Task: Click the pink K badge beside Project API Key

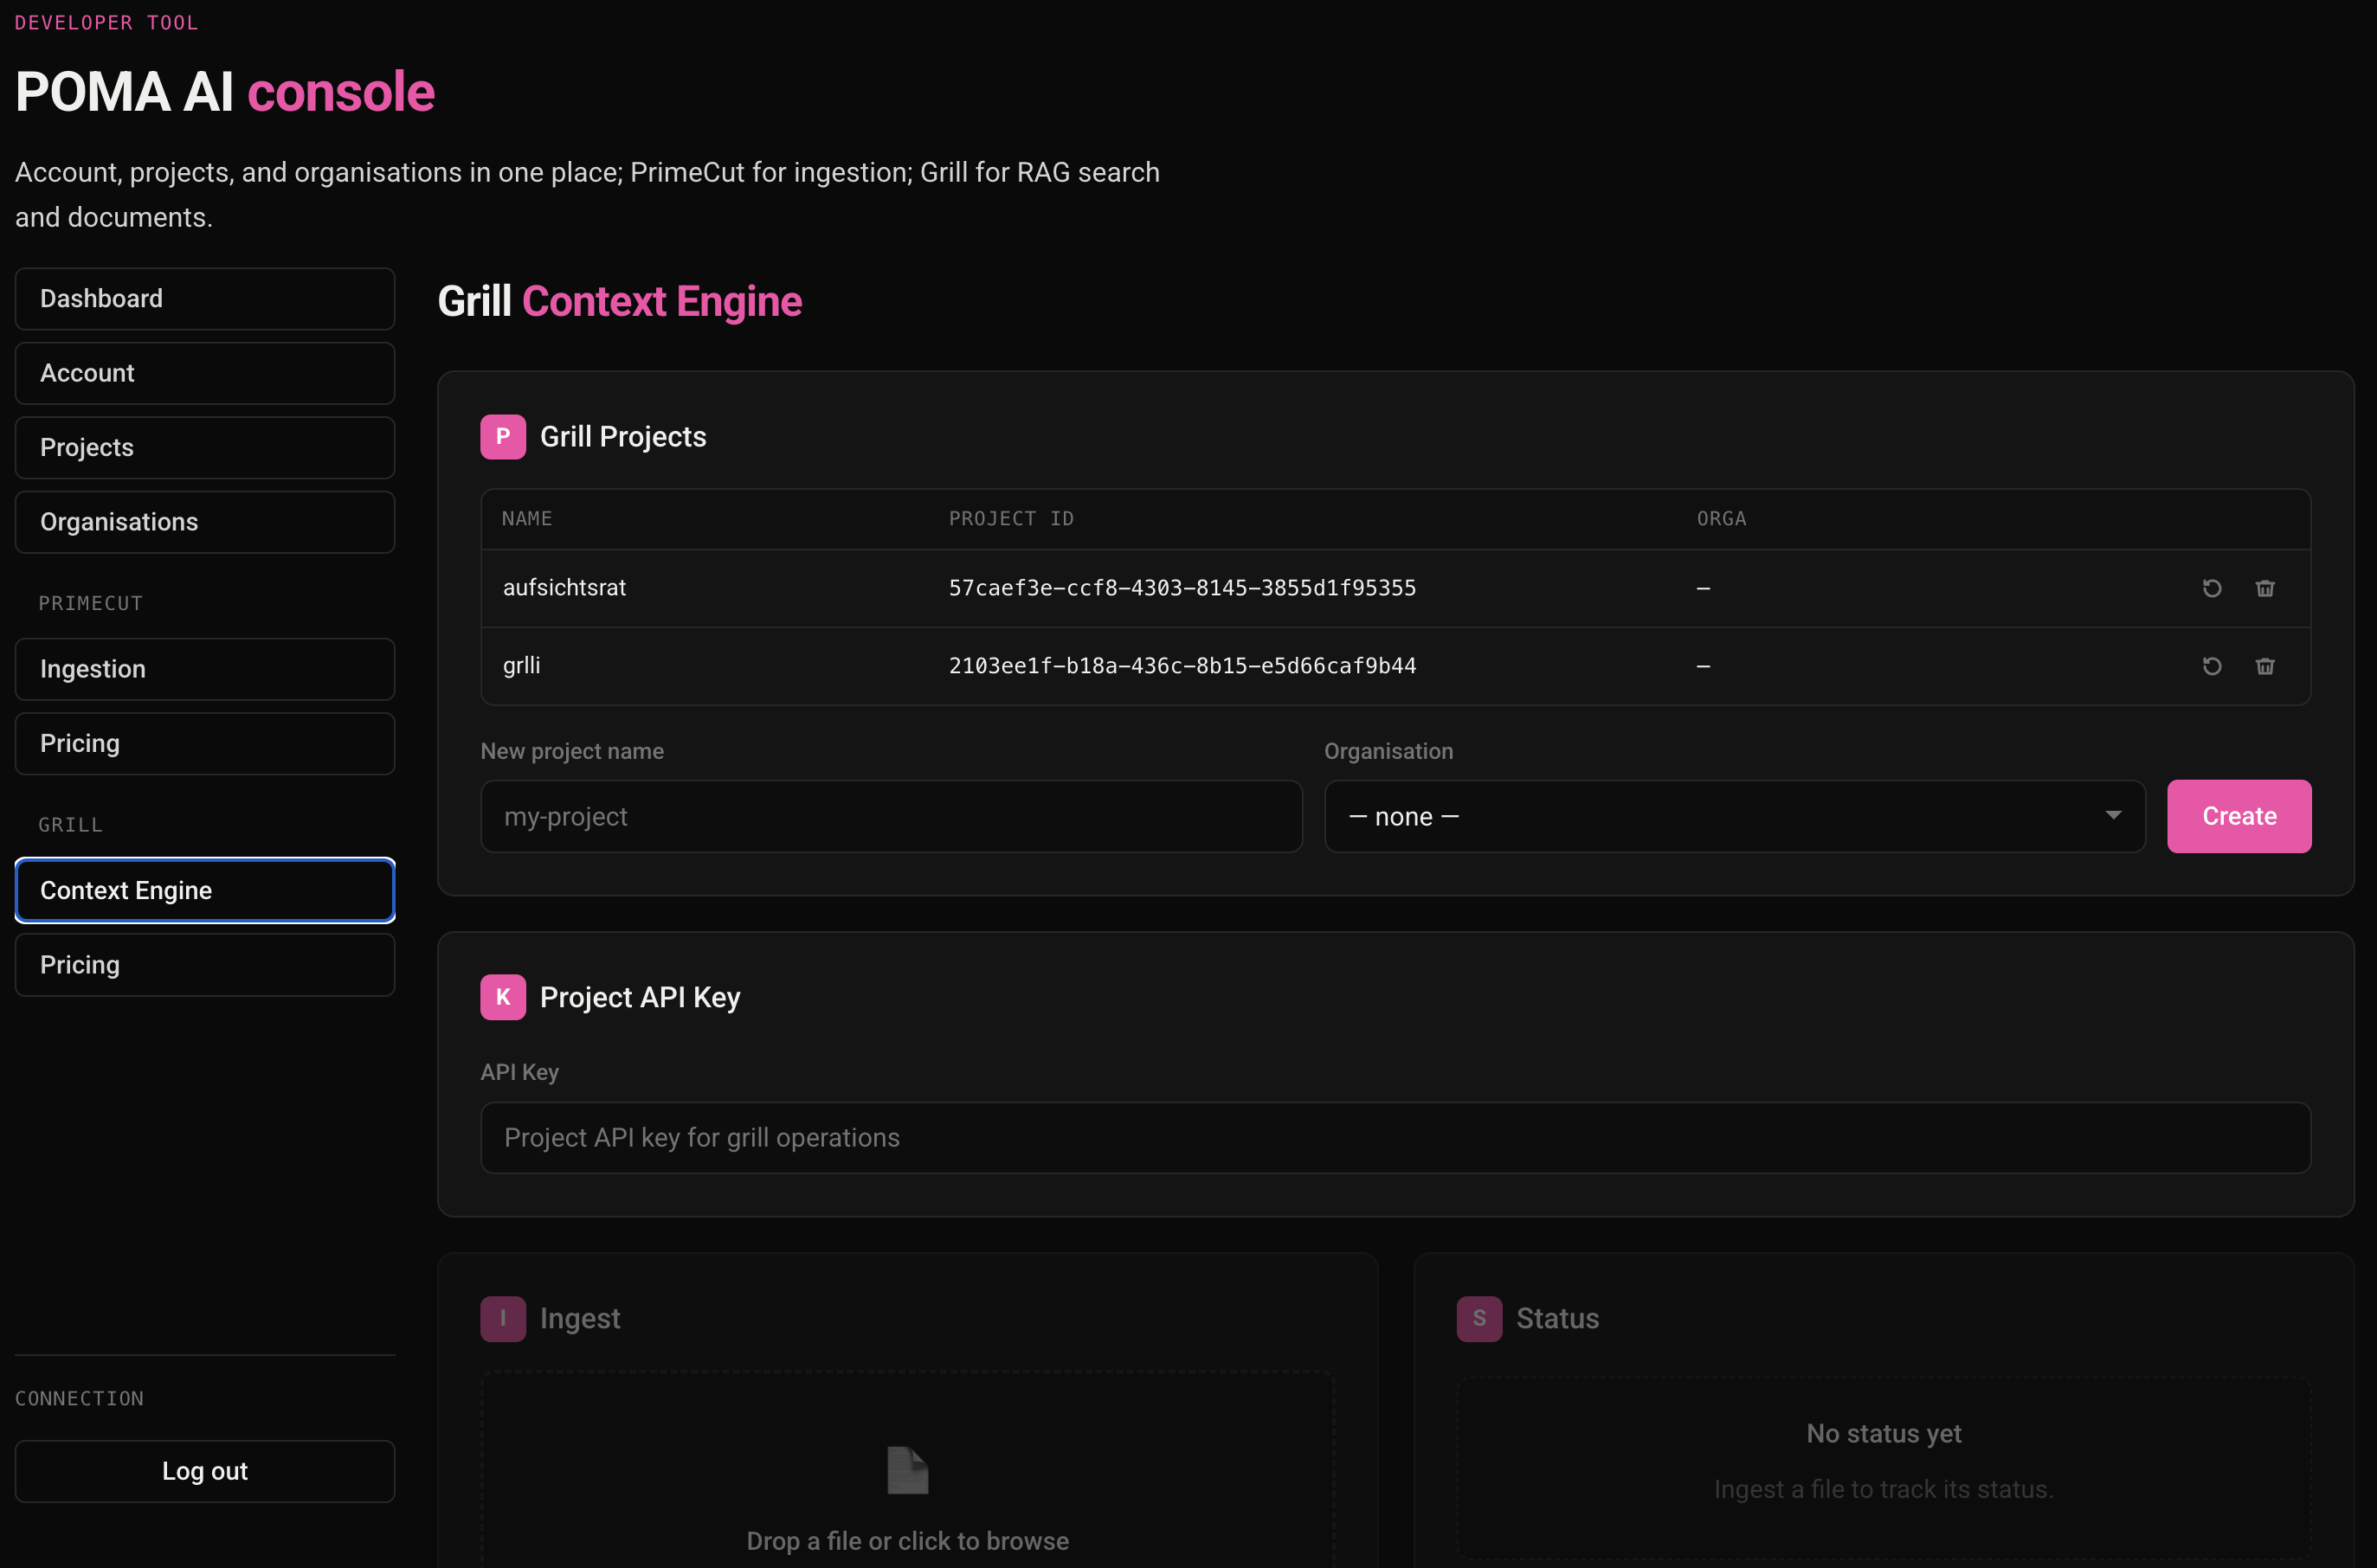Action: (x=502, y=997)
